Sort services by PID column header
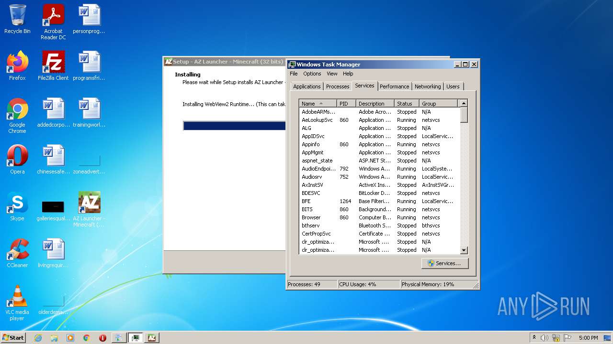Viewport: 613px width, 344px height. tap(346, 103)
